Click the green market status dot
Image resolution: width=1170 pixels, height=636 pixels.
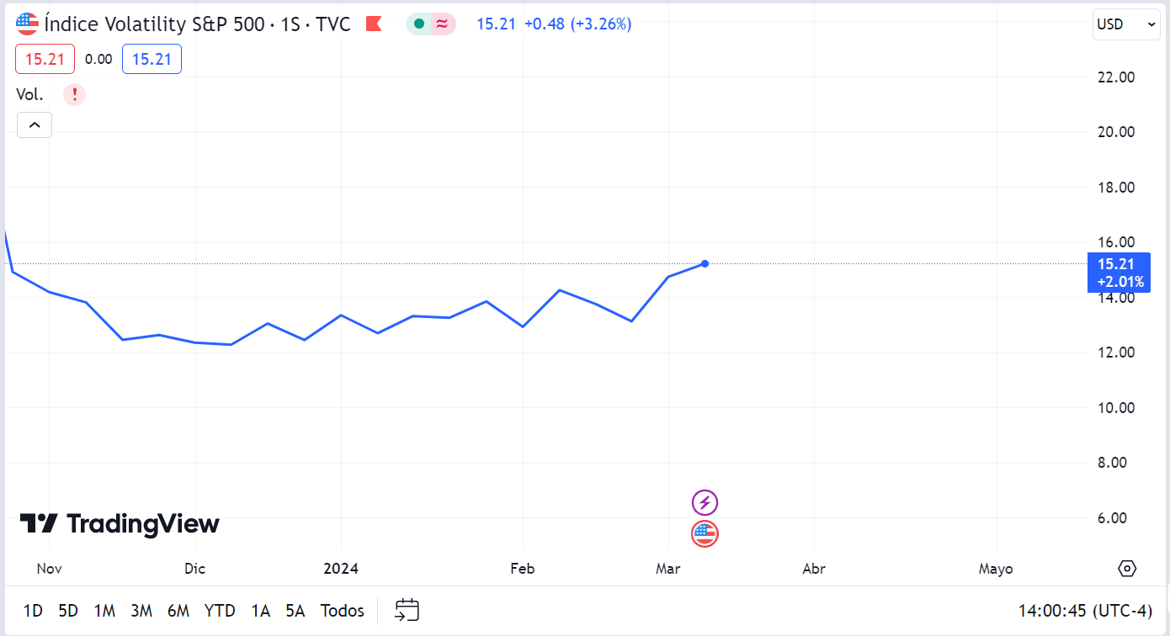point(418,24)
